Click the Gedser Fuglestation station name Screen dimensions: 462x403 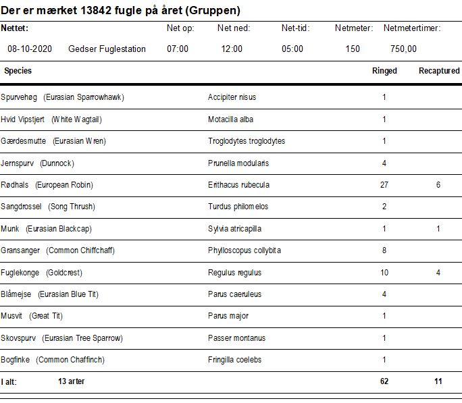[x=107, y=49]
